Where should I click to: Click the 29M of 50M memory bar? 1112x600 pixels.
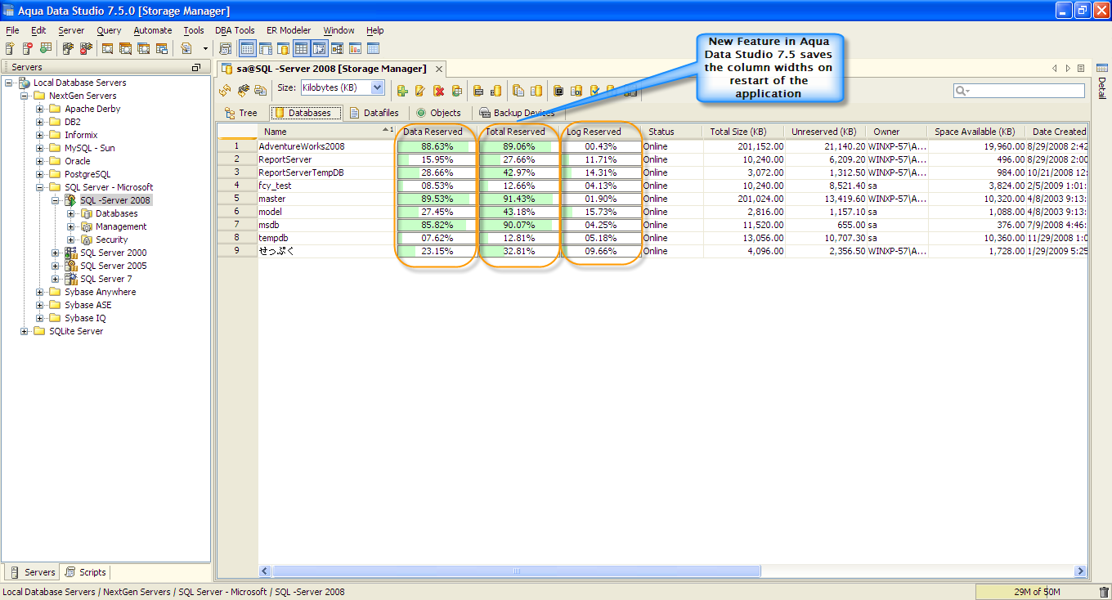point(1036,592)
